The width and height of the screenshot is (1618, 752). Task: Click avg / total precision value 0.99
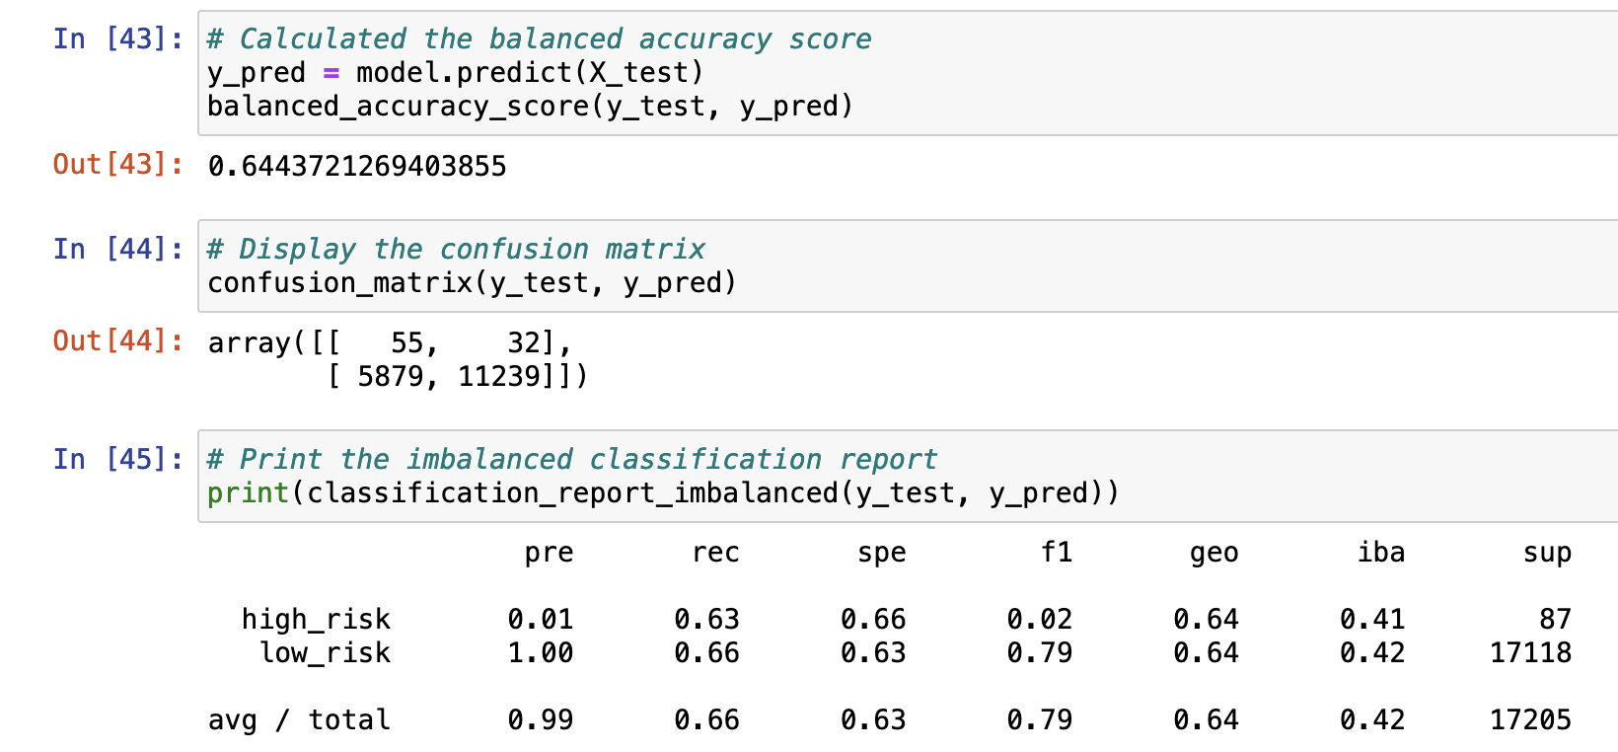tap(541, 720)
